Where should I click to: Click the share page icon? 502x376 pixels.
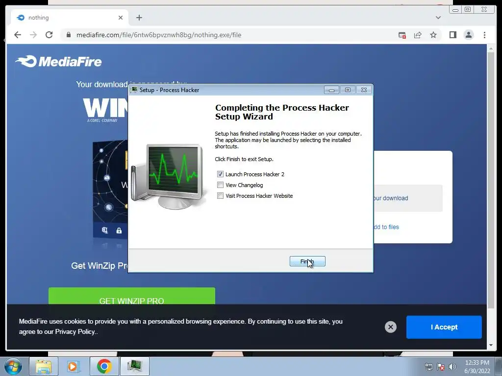point(418,35)
